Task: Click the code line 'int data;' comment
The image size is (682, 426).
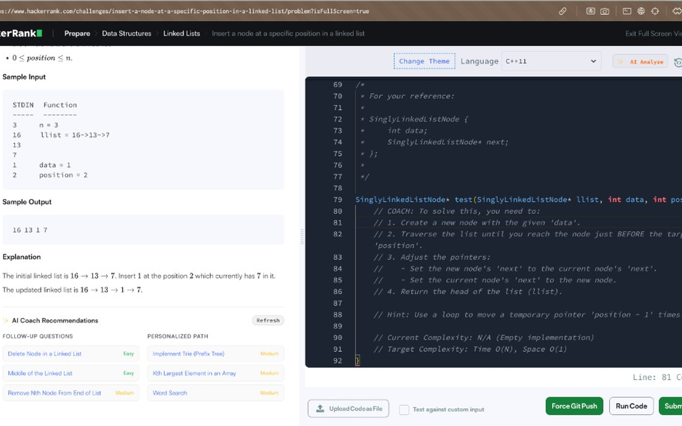Action: [407, 130]
